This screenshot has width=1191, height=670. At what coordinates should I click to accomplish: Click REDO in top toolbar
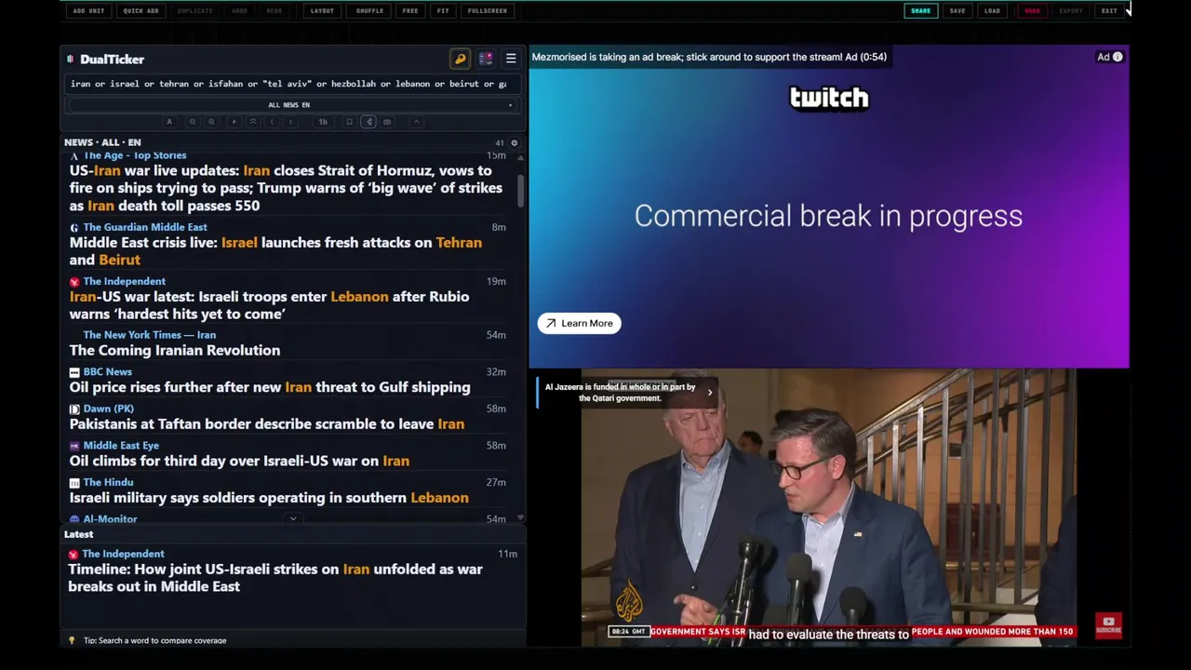(274, 11)
